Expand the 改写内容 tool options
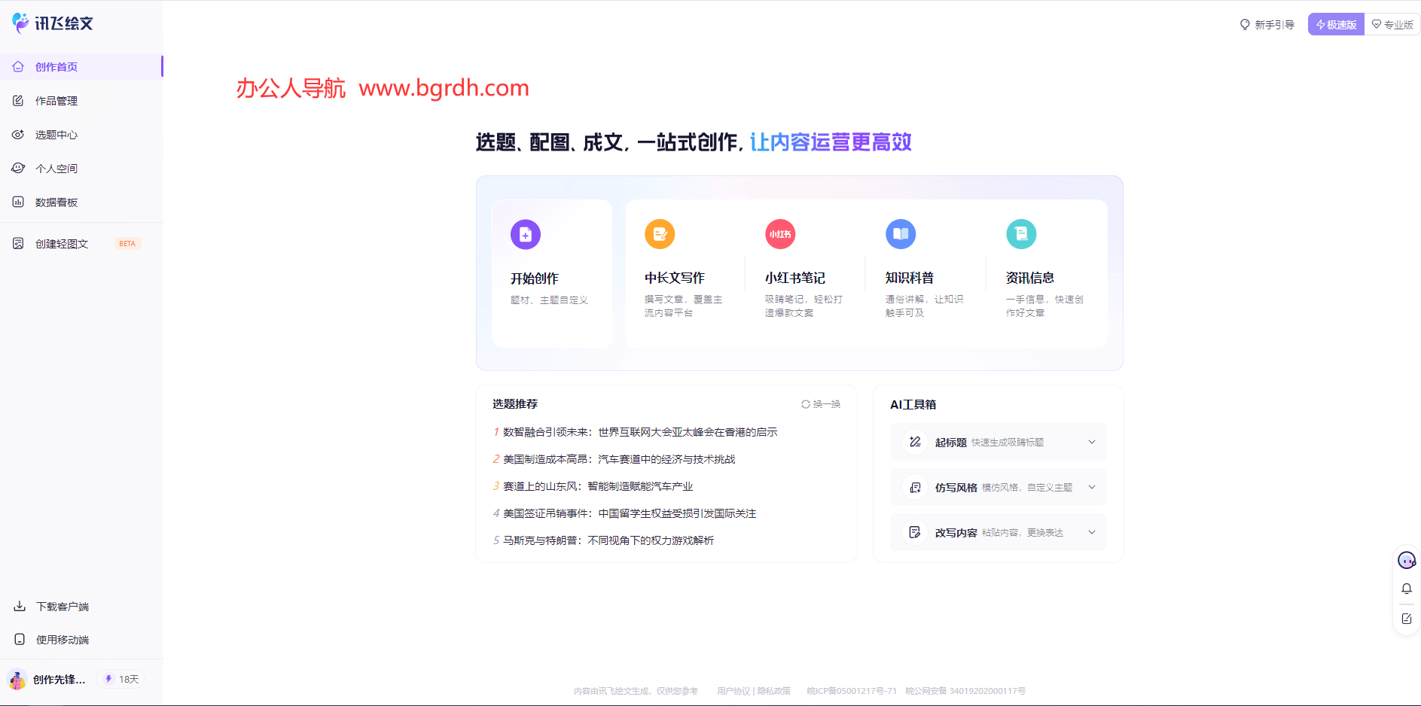 click(1092, 532)
